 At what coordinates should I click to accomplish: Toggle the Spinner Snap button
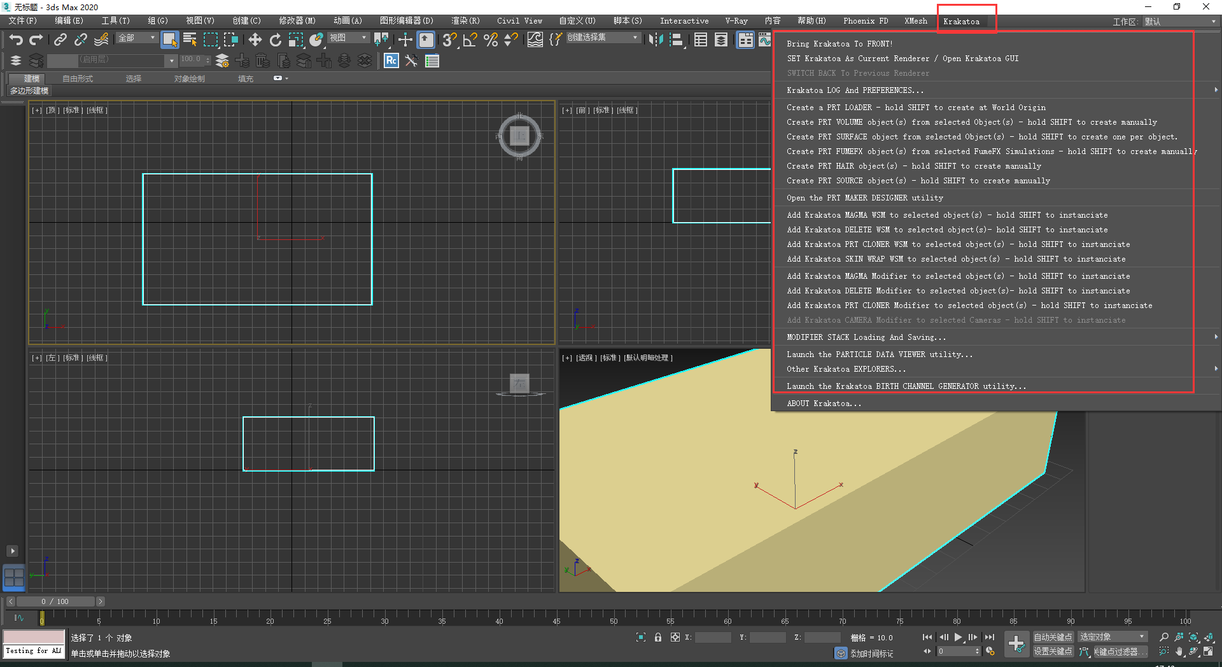pos(511,39)
